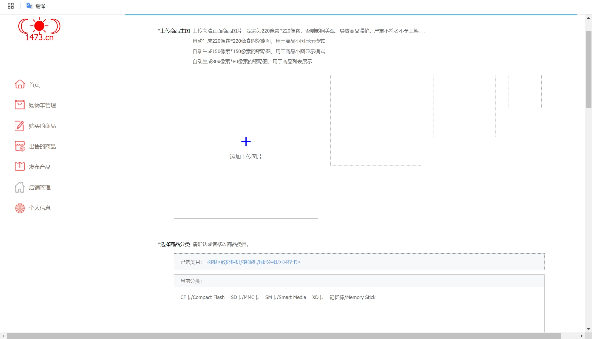Click the scroll right arrow
592x339 pixels.
pos(582,336)
